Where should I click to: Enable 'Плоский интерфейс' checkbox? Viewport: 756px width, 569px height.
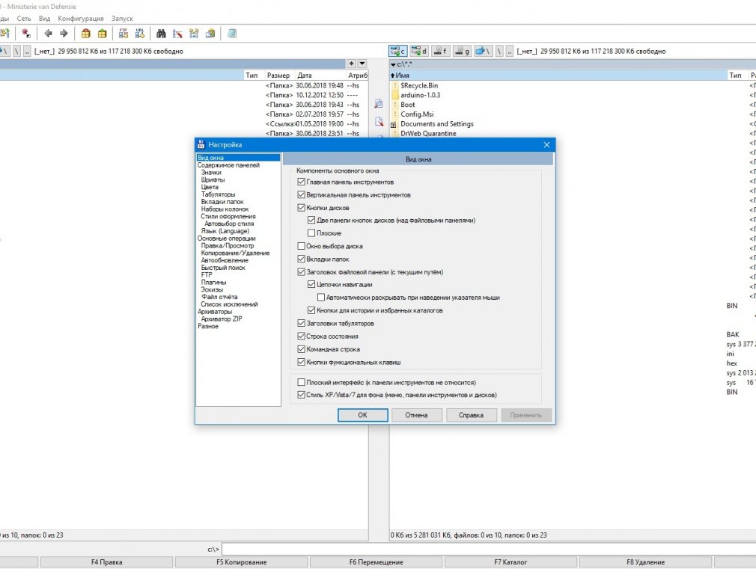pyautogui.click(x=302, y=382)
